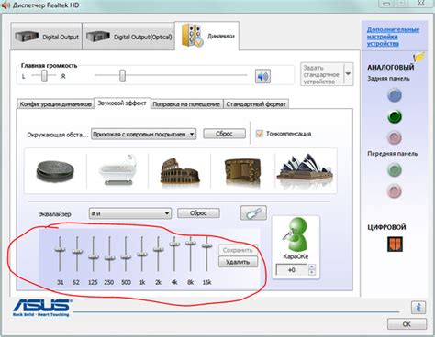Open the Задать стандартное устройство dropdown arrow
The image size is (435, 337).
pyautogui.click(x=348, y=74)
